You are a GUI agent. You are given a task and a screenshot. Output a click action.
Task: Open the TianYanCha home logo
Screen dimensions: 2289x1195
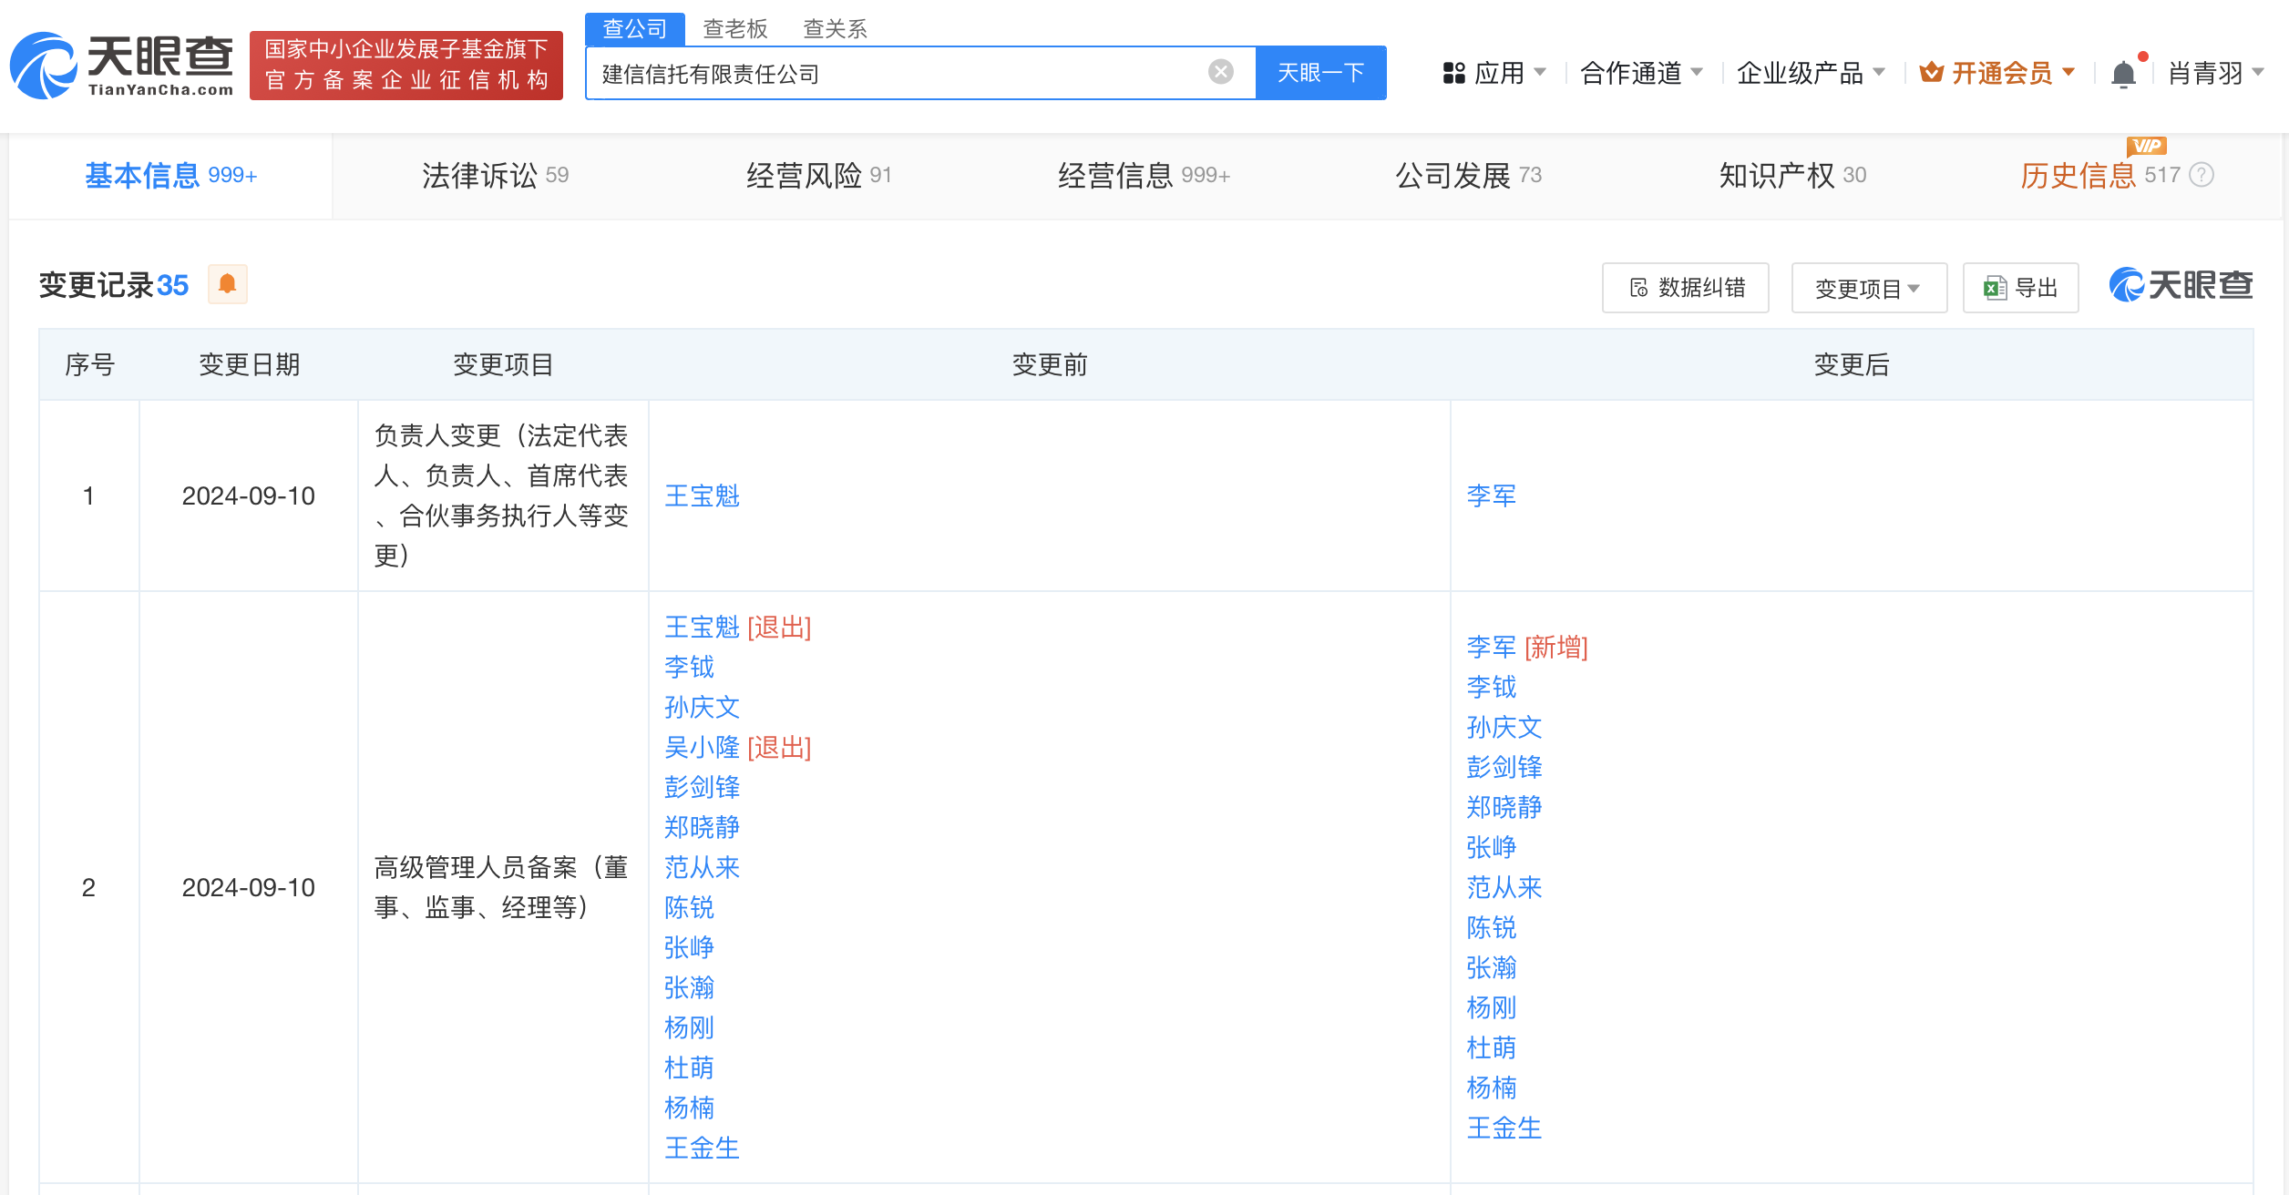pos(122,66)
